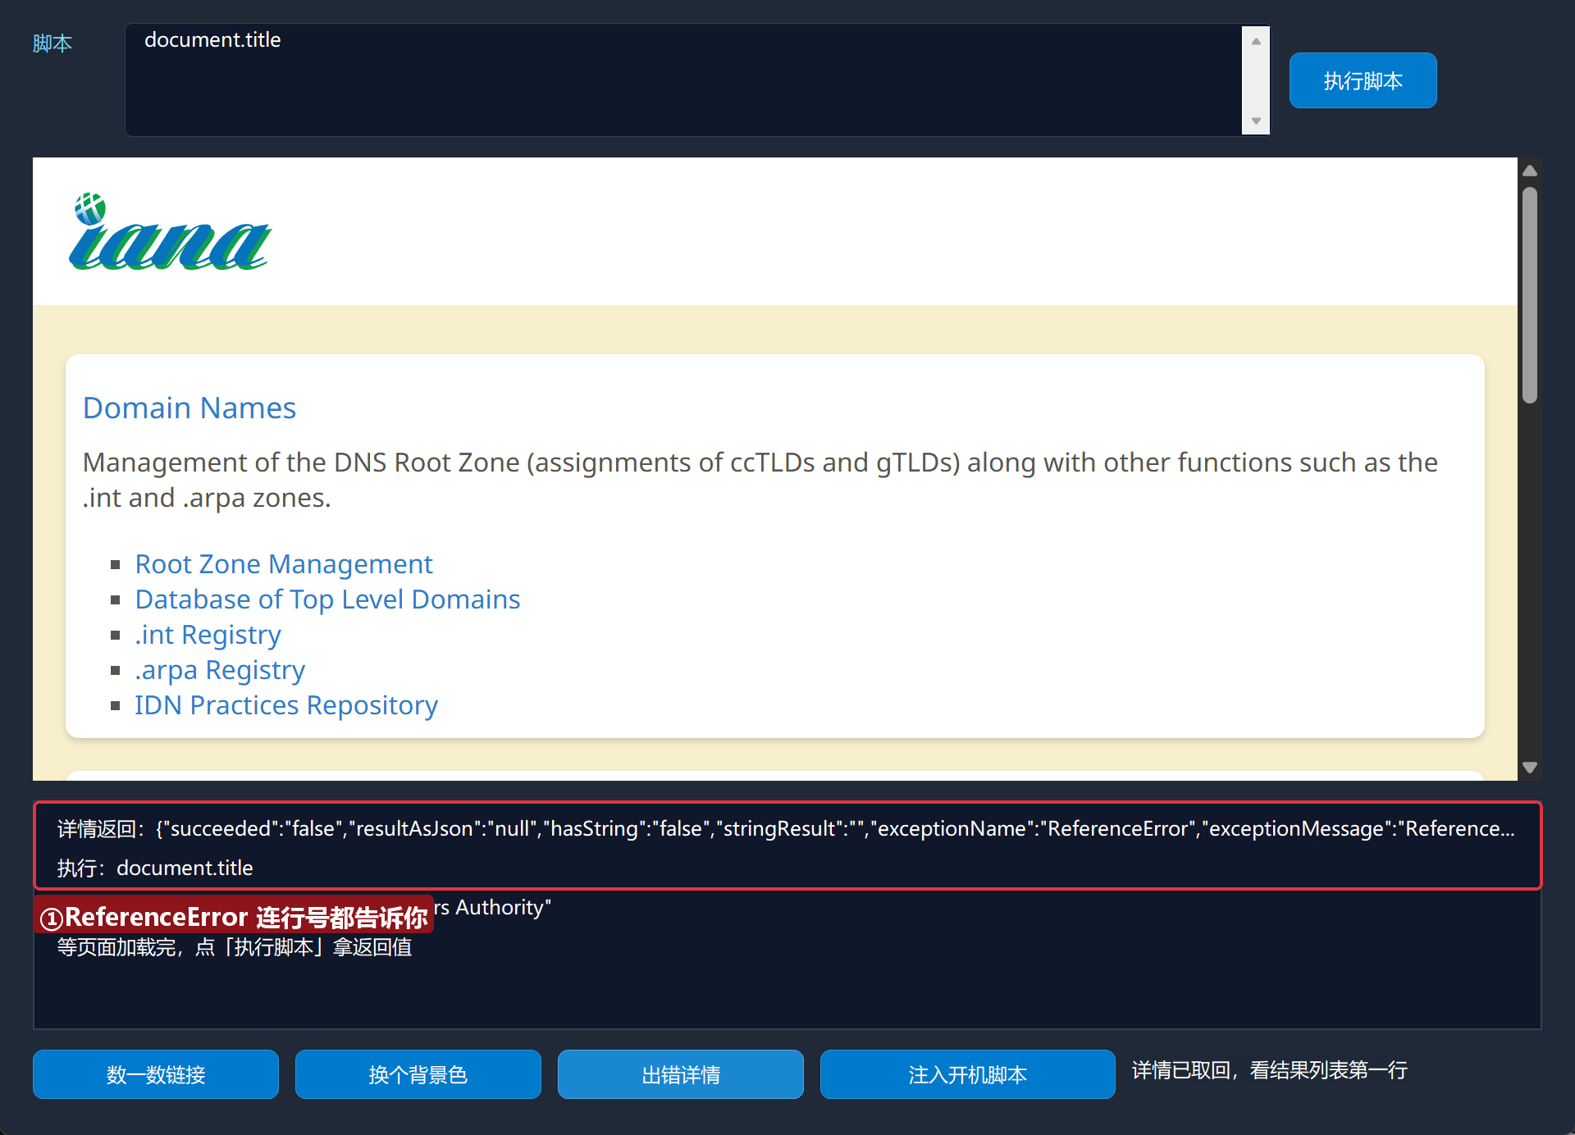Click the 换个背景色 button
Image resolution: width=1575 pixels, height=1135 pixels.
[x=418, y=1074]
